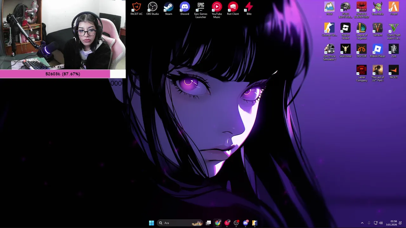Open Discord from the taskbar
Viewport: 406px width, 228px height.
pyautogui.click(x=246, y=223)
